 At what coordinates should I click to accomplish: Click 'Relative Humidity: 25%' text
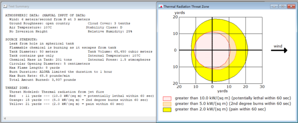click(x=110, y=32)
